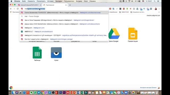Open the История menu

pos(50,1)
